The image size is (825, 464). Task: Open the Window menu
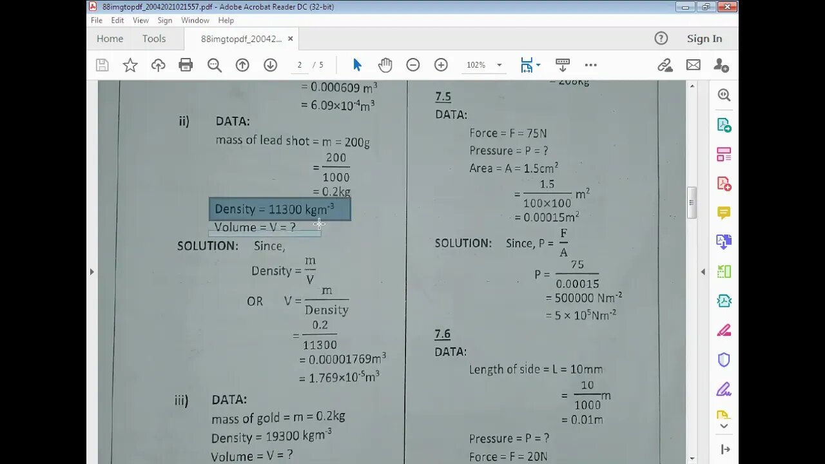tap(195, 21)
